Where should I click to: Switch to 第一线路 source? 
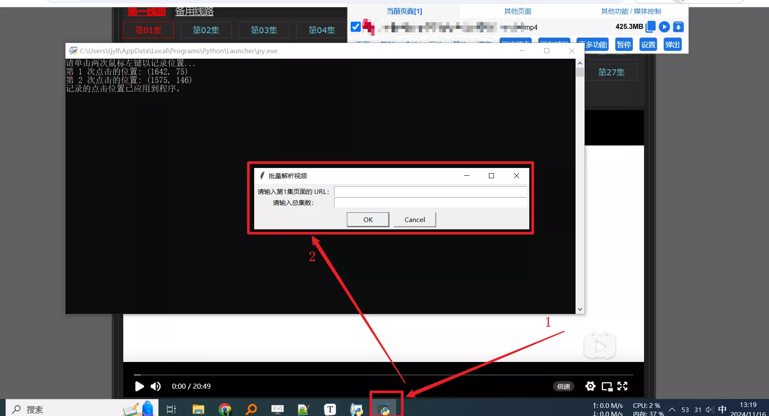(x=147, y=11)
